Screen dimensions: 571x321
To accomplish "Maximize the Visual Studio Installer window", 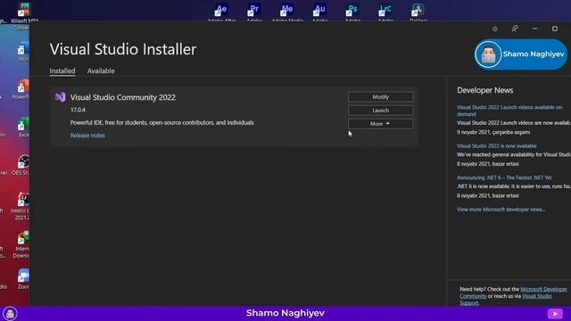I will (555, 29).
